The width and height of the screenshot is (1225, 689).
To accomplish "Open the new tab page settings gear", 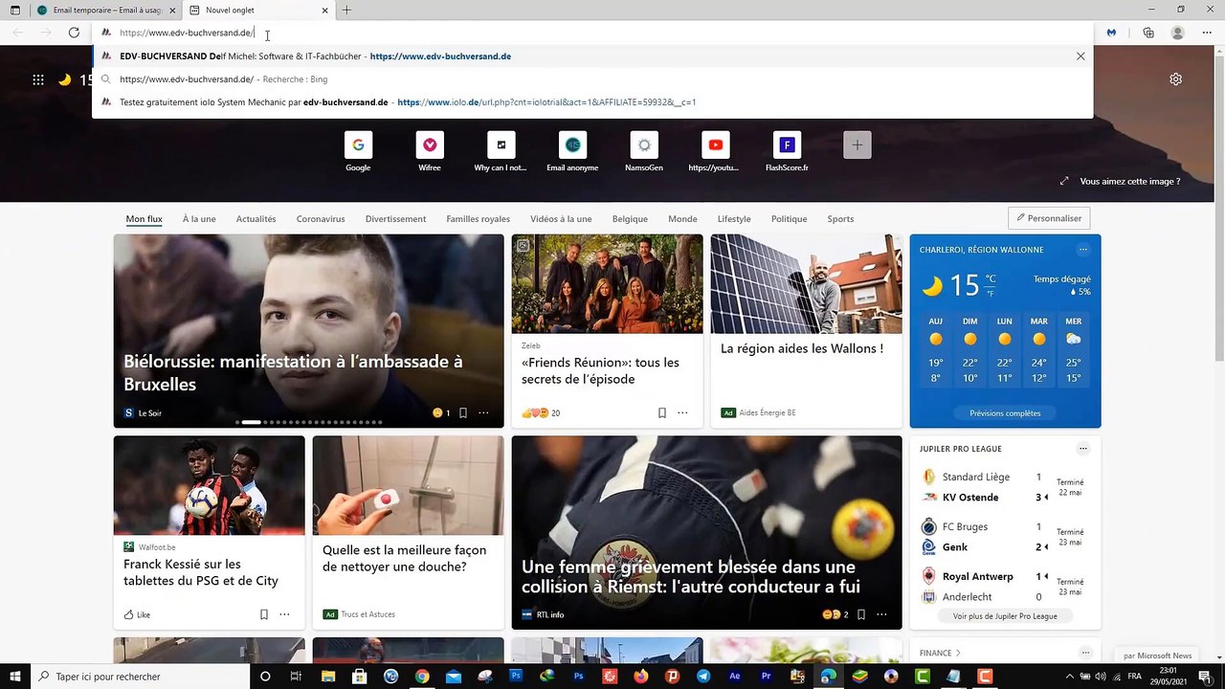I will [x=1175, y=79].
